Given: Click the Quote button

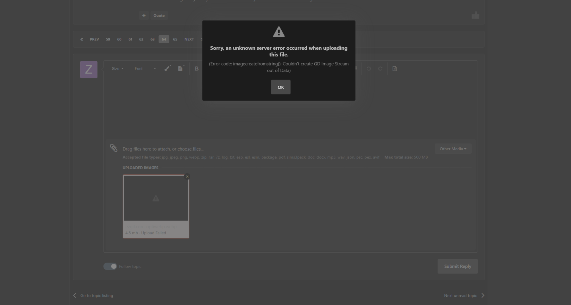Looking at the screenshot, I should [x=159, y=15].
